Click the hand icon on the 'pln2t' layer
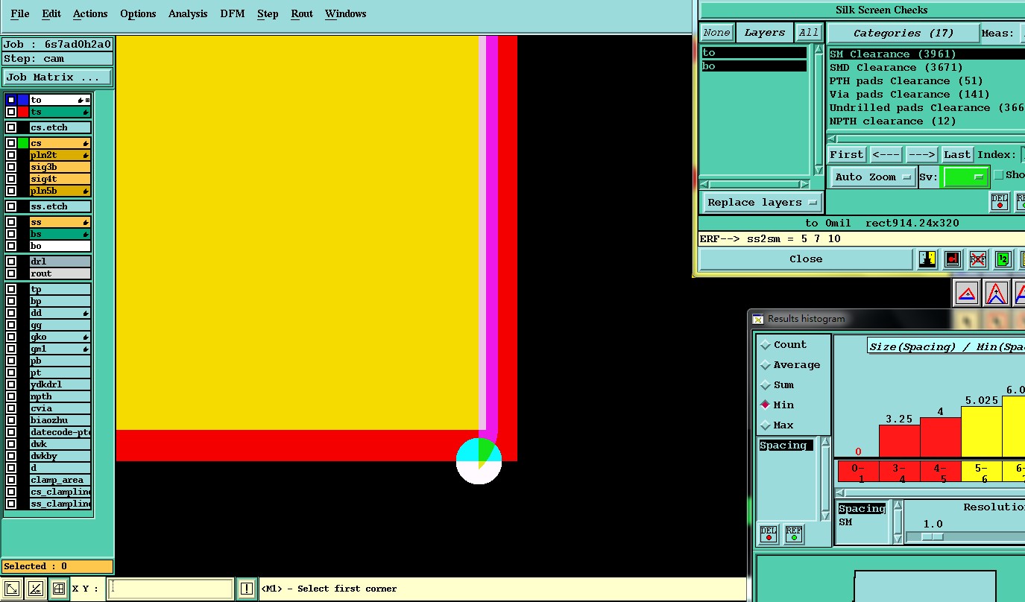 point(86,156)
